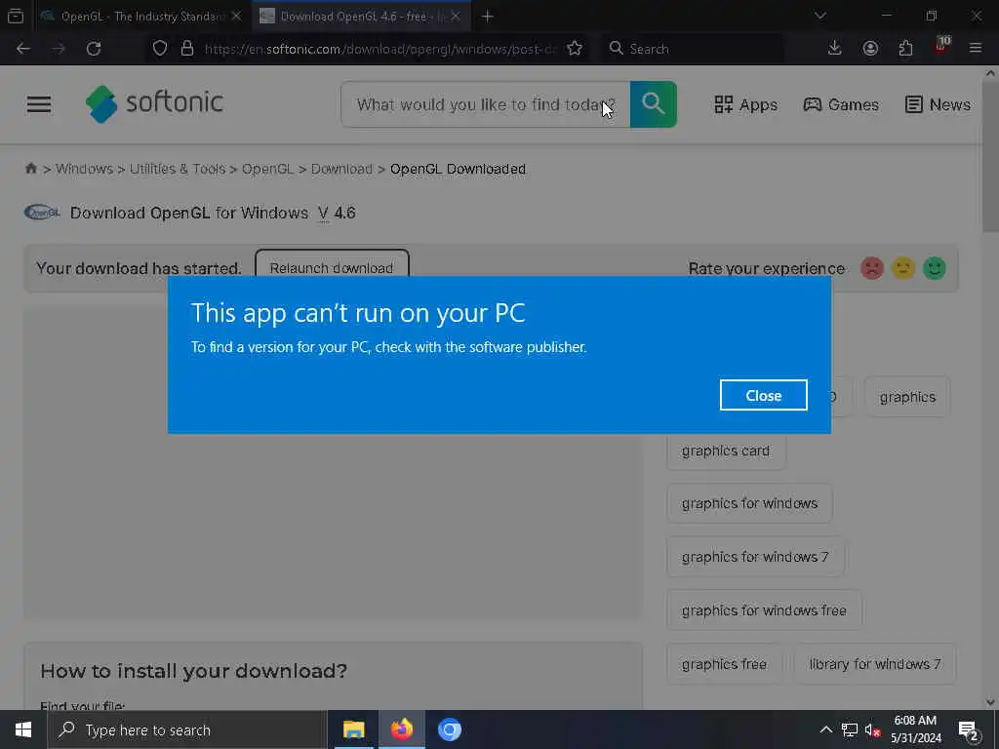The height and width of the screenshot is (749, 999).
Task: Click the taskbar search box
Action: point(187,729)
